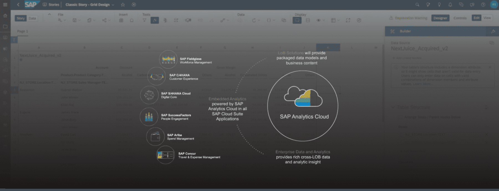Image resolution: width=499 pixels, height=191 pixels.
Task: Open the table layout dropdown in Display
Action: click(335, 20)
